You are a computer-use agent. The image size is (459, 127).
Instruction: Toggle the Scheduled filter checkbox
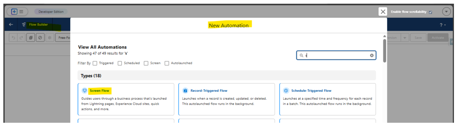tap(120, 63)
